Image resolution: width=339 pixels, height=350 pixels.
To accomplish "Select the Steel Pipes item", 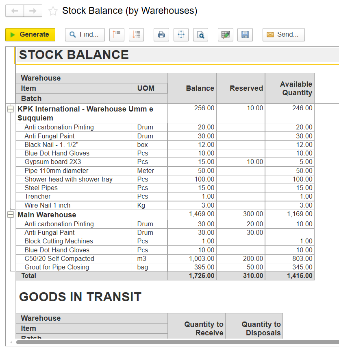I will pyautogui.click(x=41, y=188).
